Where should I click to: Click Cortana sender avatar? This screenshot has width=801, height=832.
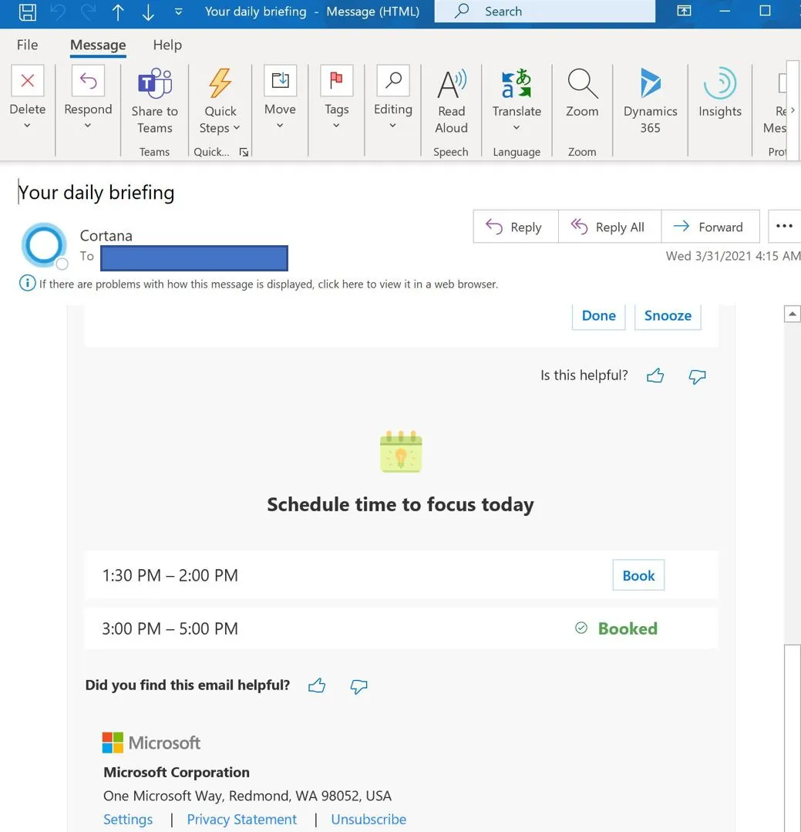tap(44, 245)
